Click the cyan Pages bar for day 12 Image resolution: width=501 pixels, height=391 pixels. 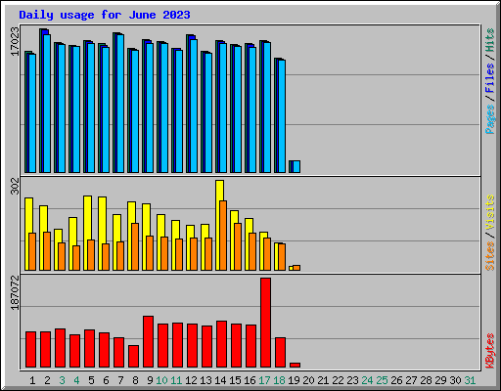(194, 106)
